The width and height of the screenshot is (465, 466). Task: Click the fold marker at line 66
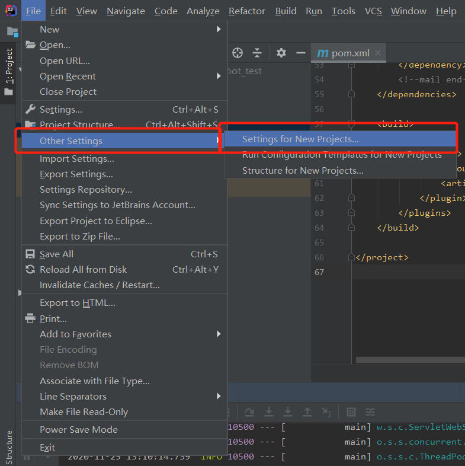[351, 257]
